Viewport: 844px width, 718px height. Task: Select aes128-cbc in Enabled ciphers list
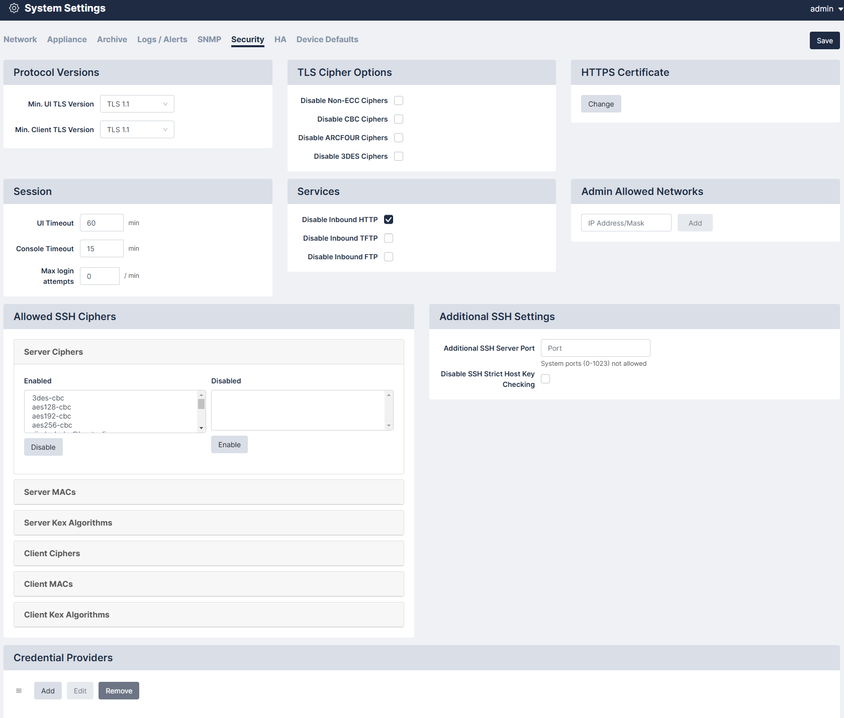coord(52,407)
